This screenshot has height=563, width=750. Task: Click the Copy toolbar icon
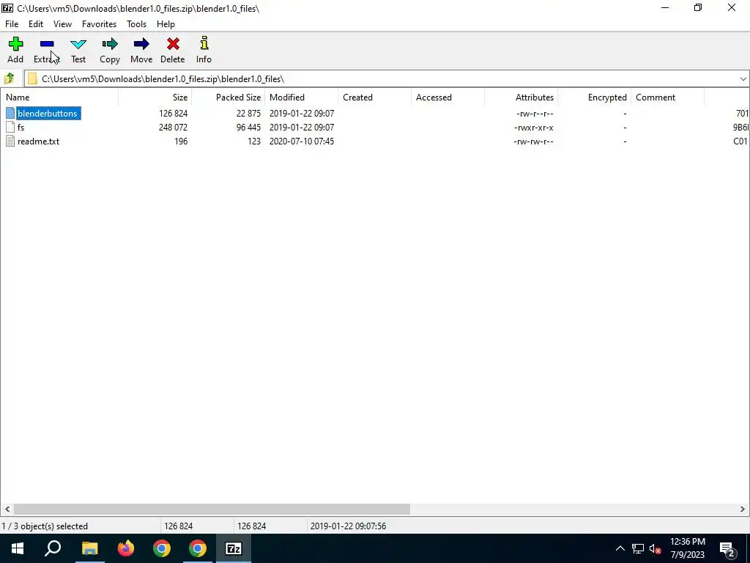[x=110, y=44]
